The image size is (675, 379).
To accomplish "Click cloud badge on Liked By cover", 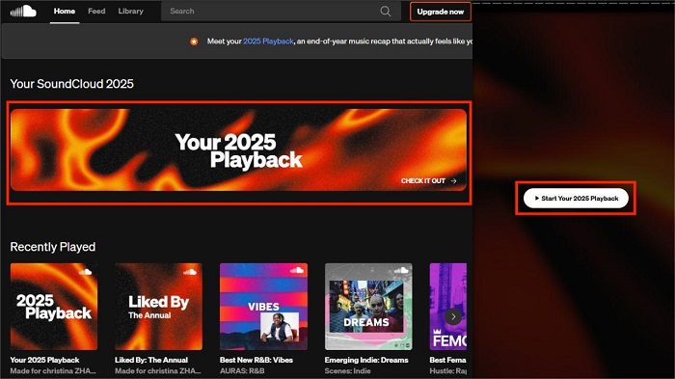I will pyautogui.click(x=190, y=272).
